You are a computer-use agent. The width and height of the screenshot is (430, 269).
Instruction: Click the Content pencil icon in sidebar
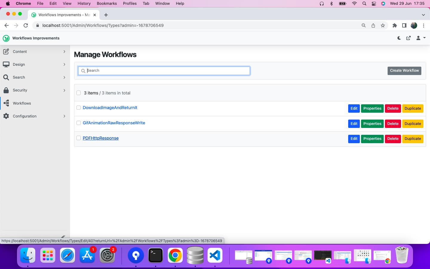(6, 51)
